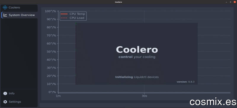Click the Coolero sidebar header label
The image size is (237, 108).
[x=14, y=8]
